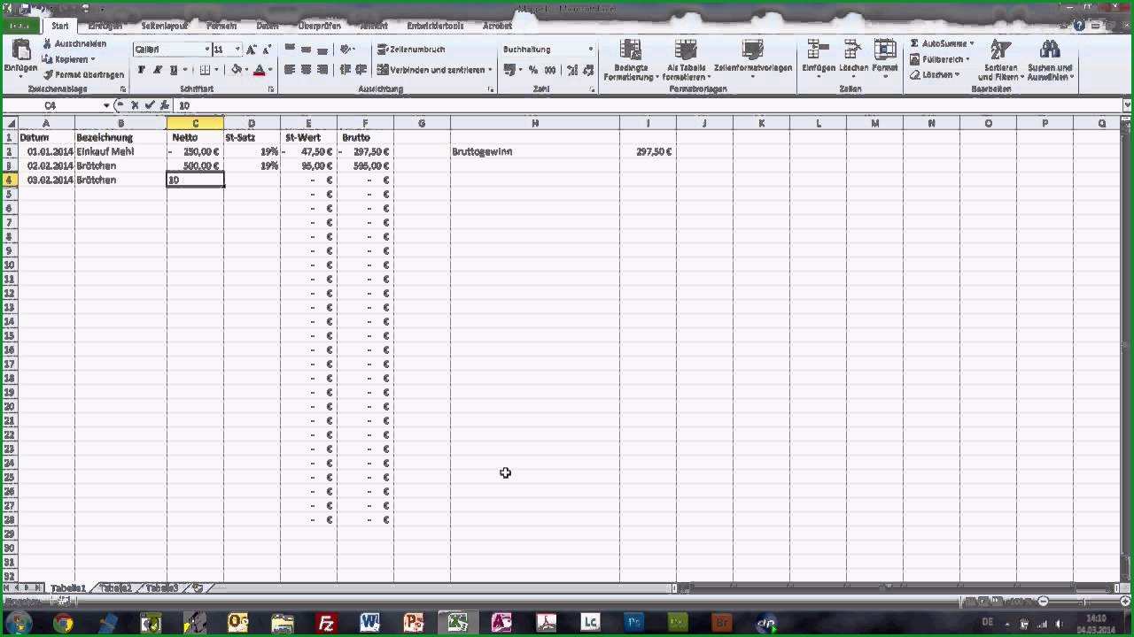Viewport: 1134px width, 637px height.
Task: Open Buchhaltung number format dropdown
Action: tap(591, 50)
